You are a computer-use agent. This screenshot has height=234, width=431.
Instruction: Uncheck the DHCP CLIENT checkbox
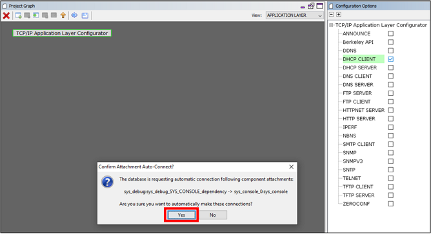[x=390, y=59]
